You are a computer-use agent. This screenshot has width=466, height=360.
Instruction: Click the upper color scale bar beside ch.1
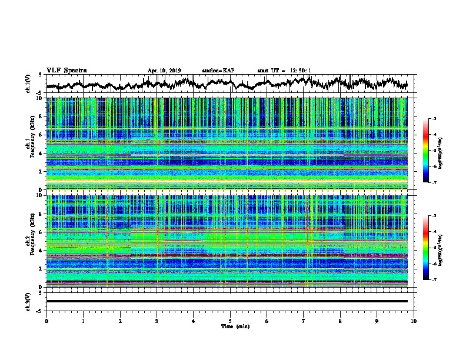point(426,151)
